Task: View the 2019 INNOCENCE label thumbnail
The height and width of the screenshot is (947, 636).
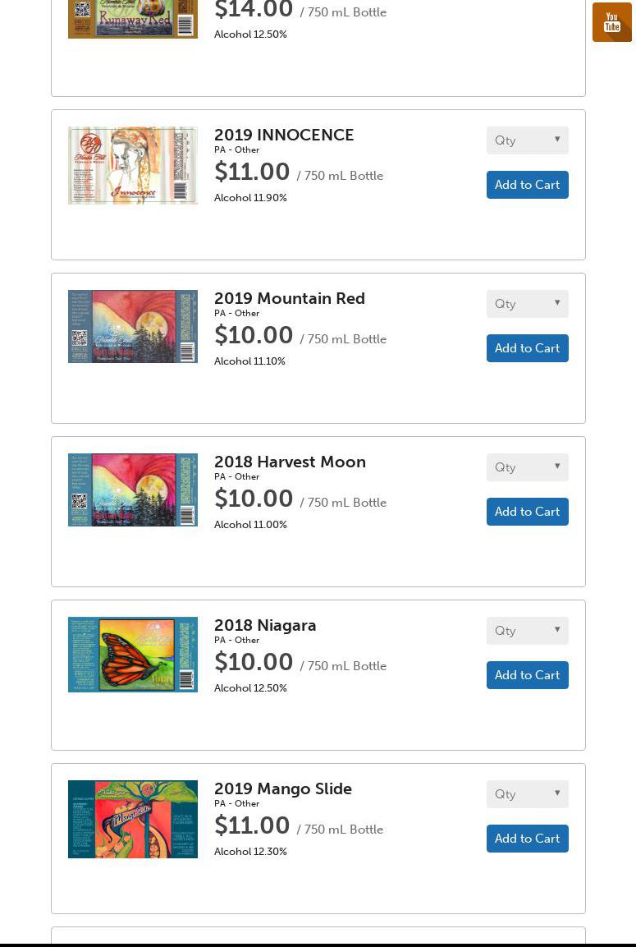Action: (x=133, y=165)
